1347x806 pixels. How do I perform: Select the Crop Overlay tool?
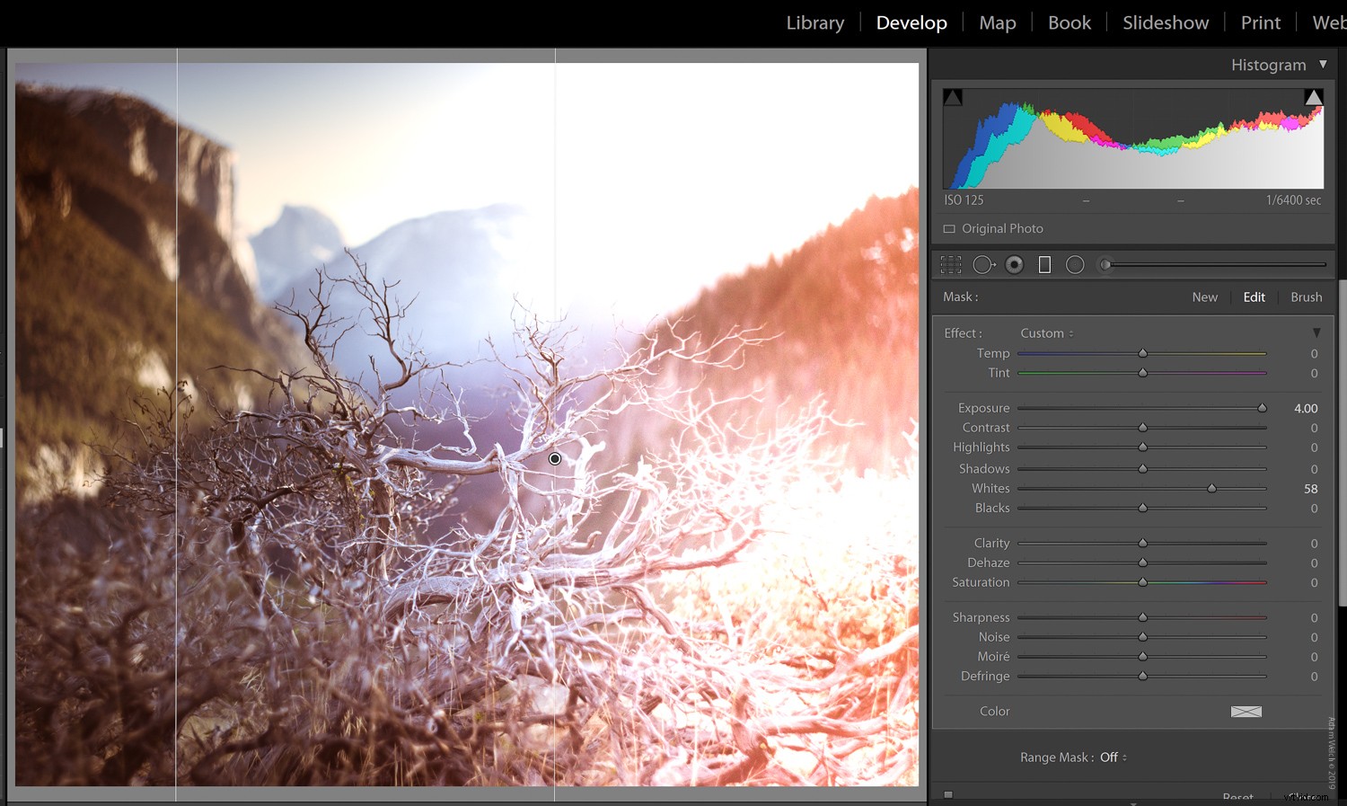tap(951, 263)
